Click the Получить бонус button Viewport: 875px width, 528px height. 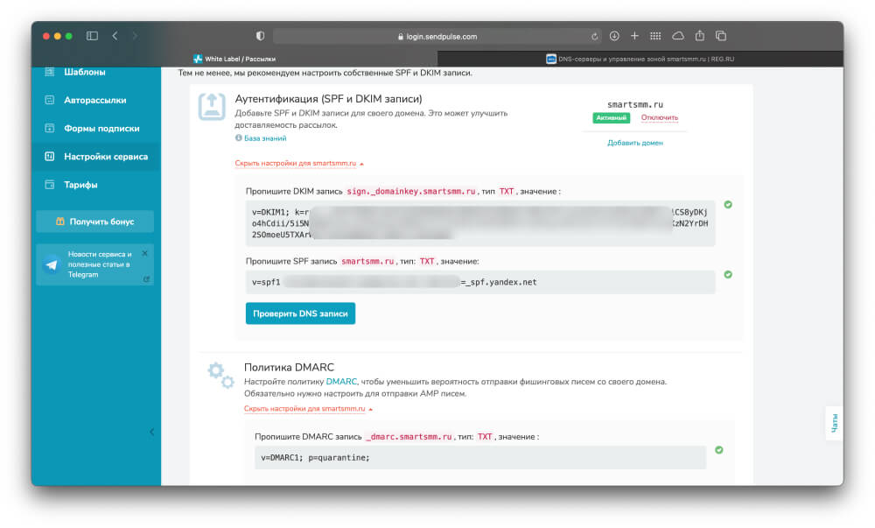click(94, 222)
